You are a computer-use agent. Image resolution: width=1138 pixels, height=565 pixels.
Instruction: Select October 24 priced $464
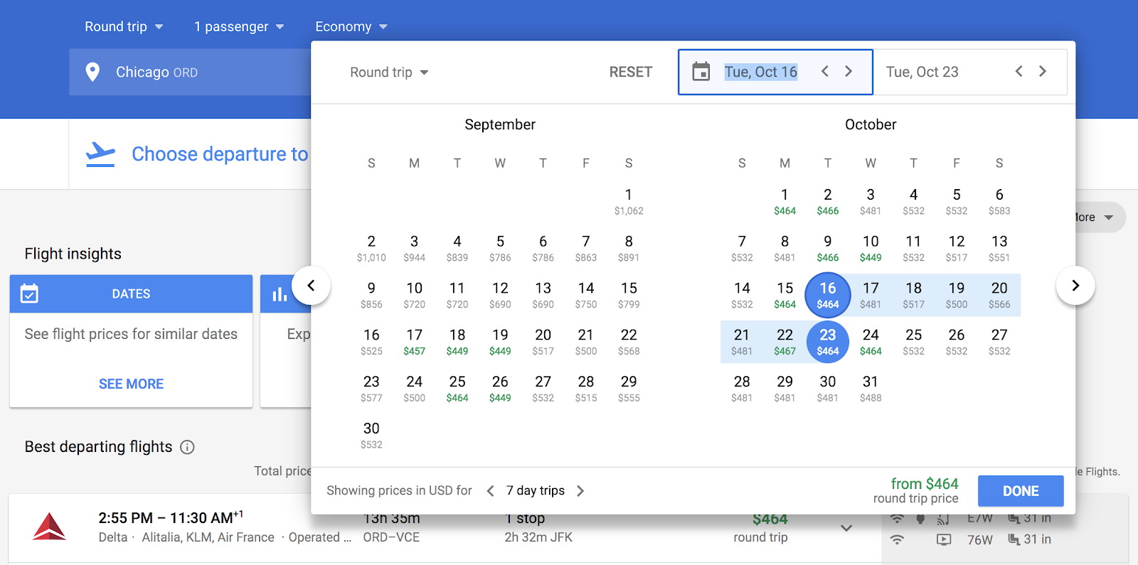click(x=871, y=342)
